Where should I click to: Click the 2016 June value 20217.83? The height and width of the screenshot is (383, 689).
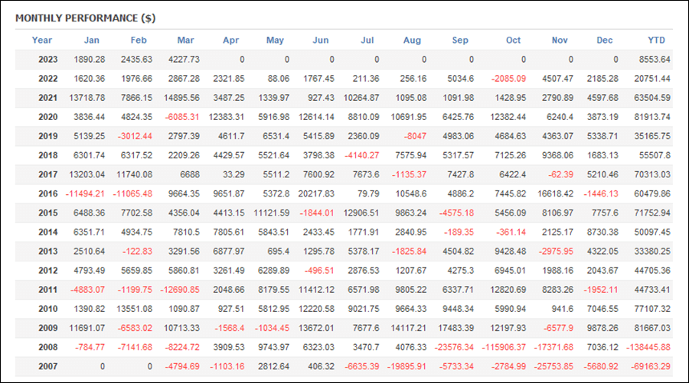(x=316, y=193)
